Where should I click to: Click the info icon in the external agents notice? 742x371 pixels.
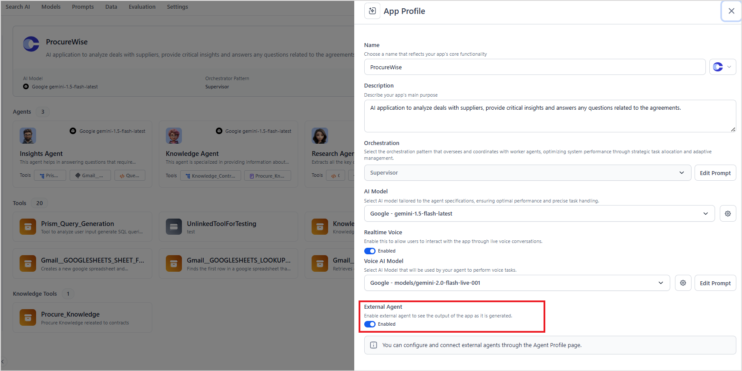point(373,345)
